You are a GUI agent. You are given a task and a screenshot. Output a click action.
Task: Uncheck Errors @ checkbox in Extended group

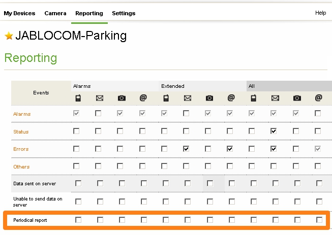tap(230, 149)
